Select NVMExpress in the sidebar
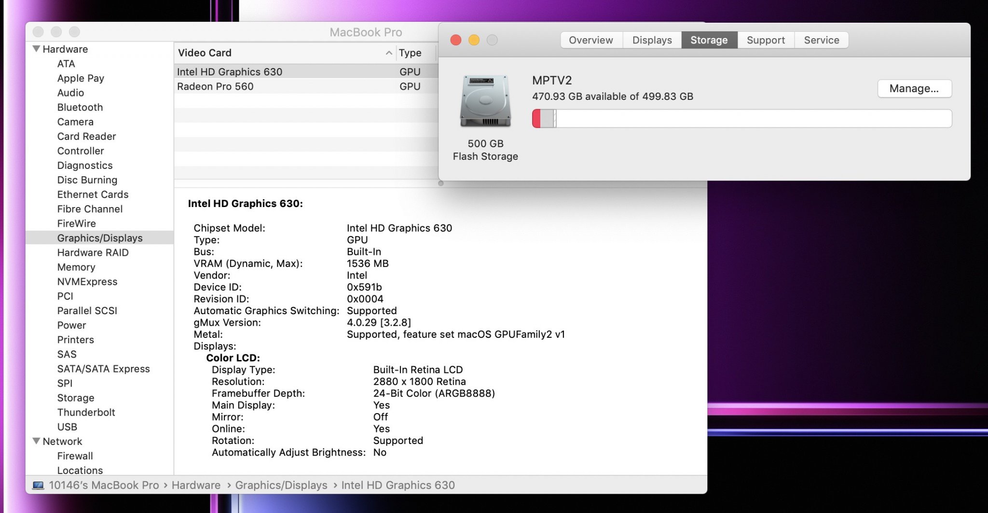Image resolution: width=988 pixels, height=513 pixels. pos(87,281)
